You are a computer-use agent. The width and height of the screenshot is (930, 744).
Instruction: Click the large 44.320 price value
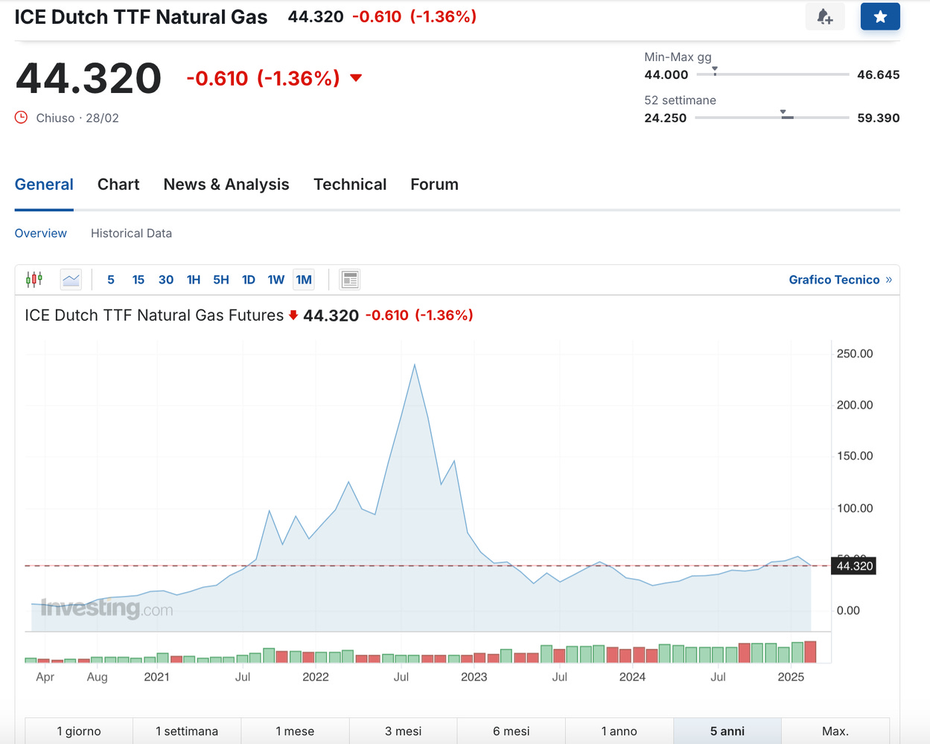[x=89, y=78]
